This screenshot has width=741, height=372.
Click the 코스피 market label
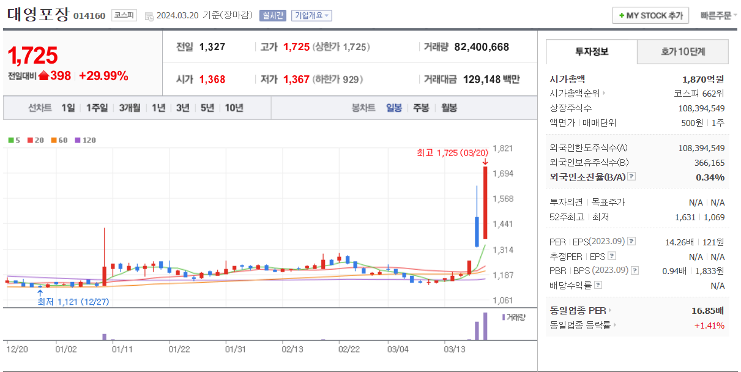pyautogui.click(x=124, y=15)
